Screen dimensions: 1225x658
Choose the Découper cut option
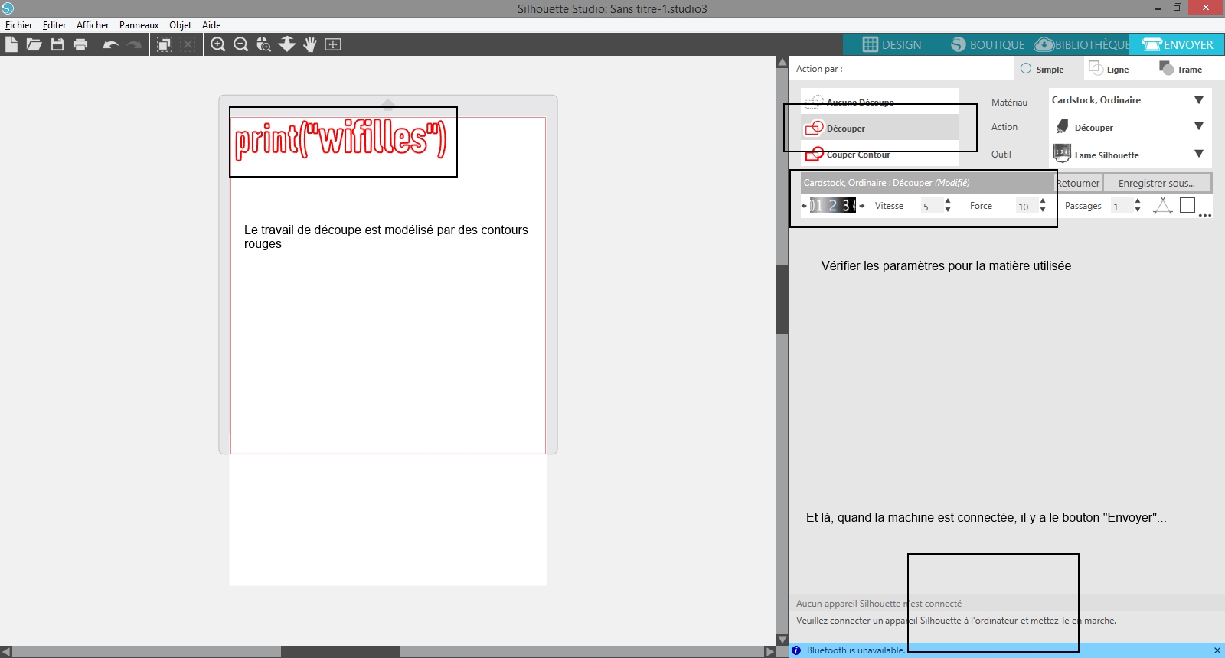(880, 128)
